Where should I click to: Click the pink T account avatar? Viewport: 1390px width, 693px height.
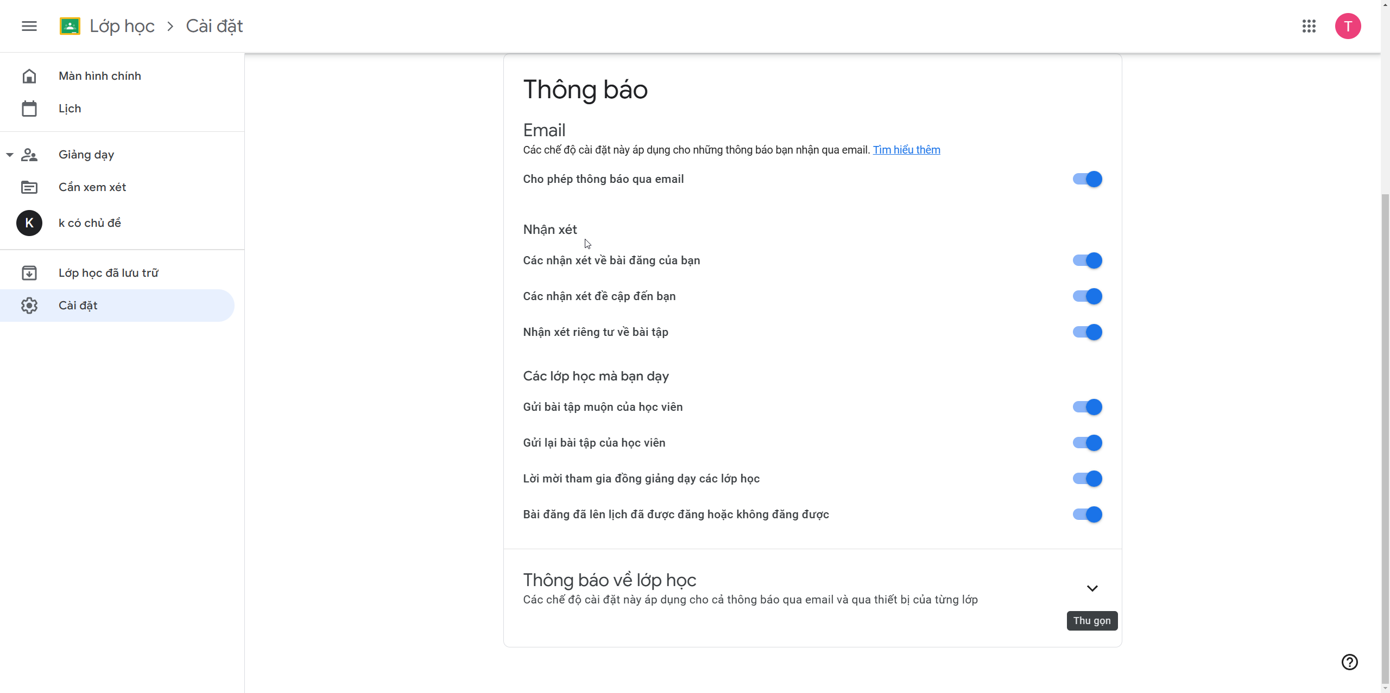click(1348, 26)
